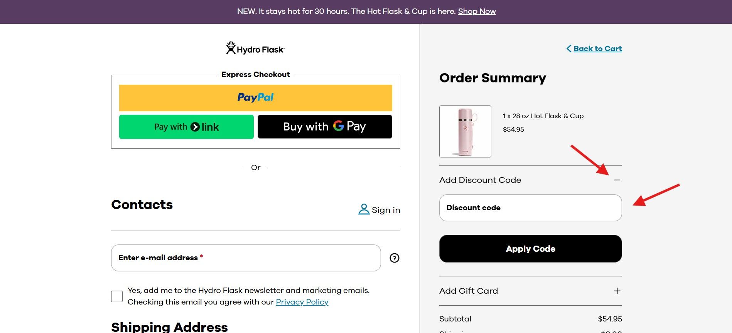
Task: Click the email help question mark icon
Action: [394, 258]
